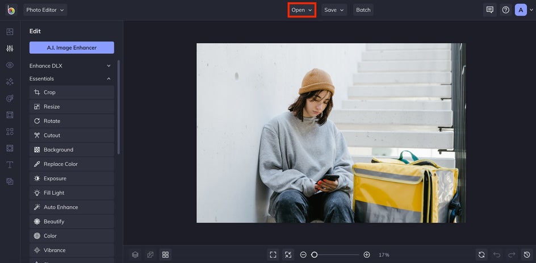Screen dimensions: 536x263
Task: Click the reset image refresh icon
Action: click(x=481, y=254)
